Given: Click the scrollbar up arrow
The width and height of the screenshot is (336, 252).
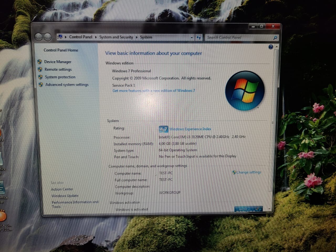Looking at the screenshot, I should tap(276, 47).
